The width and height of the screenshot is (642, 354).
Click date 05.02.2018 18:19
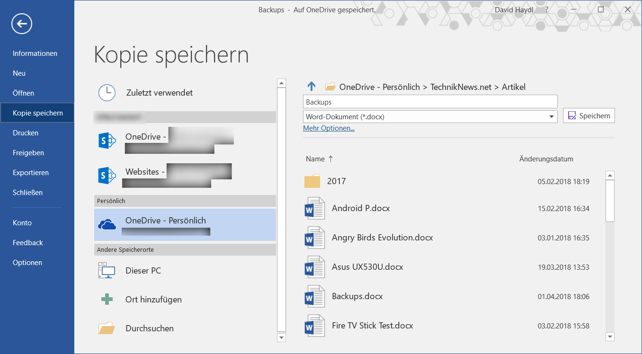tap(563, 181)
